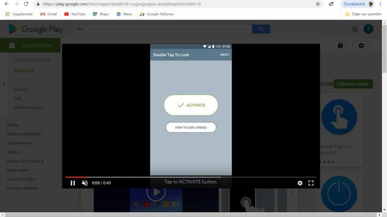The height and width of the screenshot is (217, 387).
Task: Open Kullan link in sidebar
Action: (13, 152)
